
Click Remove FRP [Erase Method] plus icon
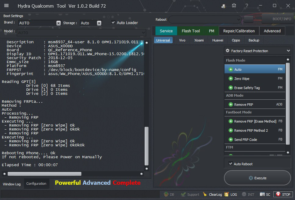point(231,121)
